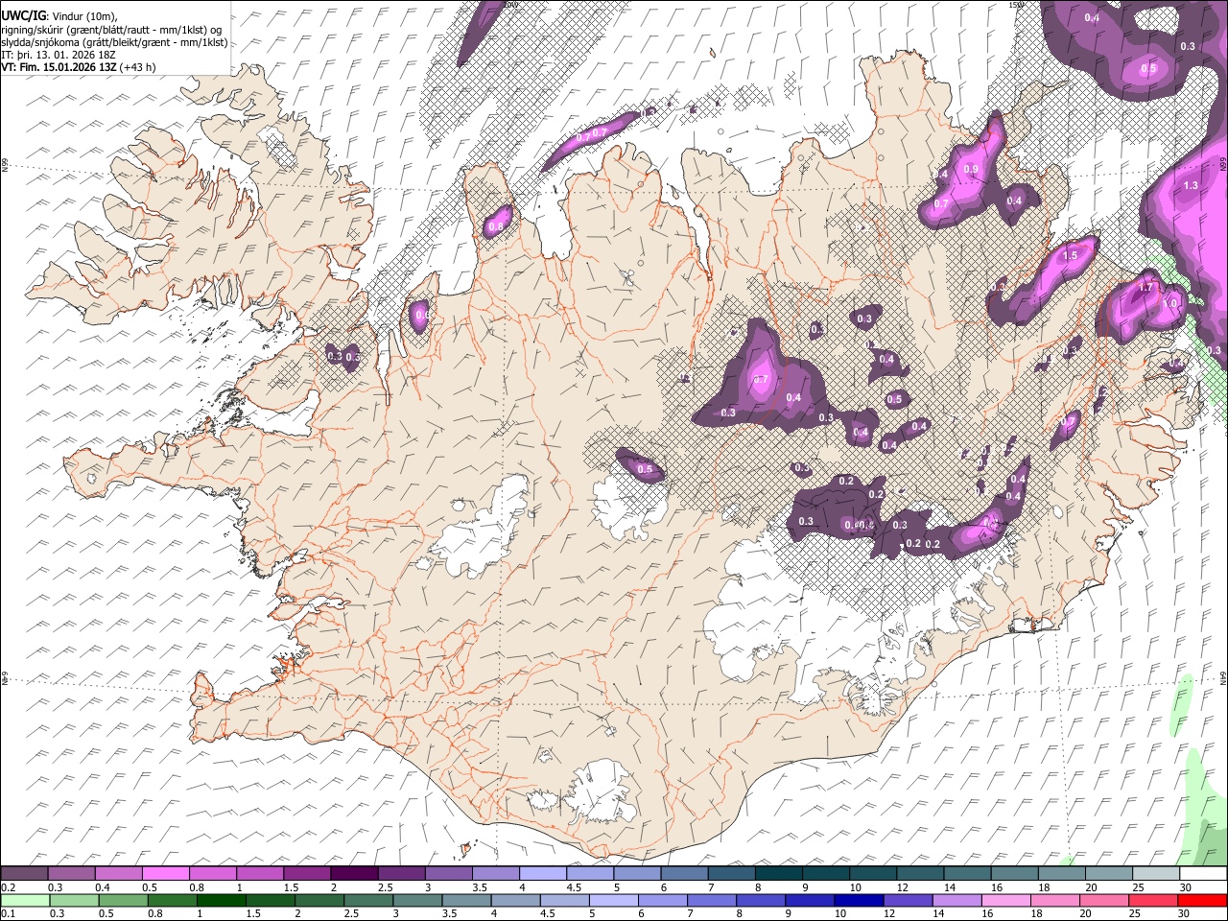This screenshot has width=1228, height=921.
Task: Click the '4.5' label under the upper legend row
Action: pos(574,887)
